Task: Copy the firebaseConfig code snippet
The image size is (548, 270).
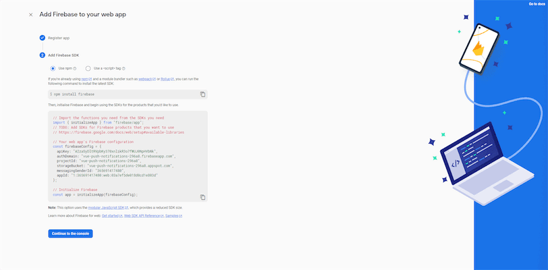Action: 202,197
